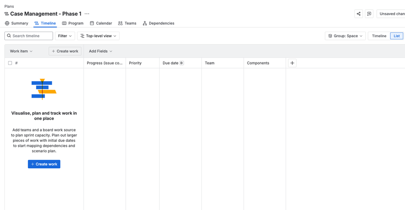
Task: Expand the Work item dropdown
Action: (x=21, y=51)
